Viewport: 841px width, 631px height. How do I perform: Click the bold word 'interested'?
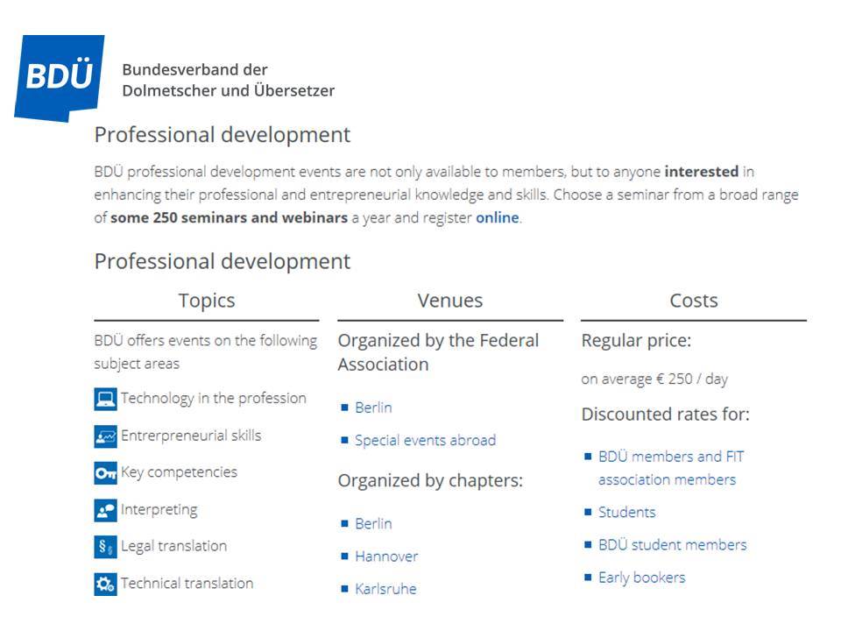pyautogui.click(x=702, y=172)
